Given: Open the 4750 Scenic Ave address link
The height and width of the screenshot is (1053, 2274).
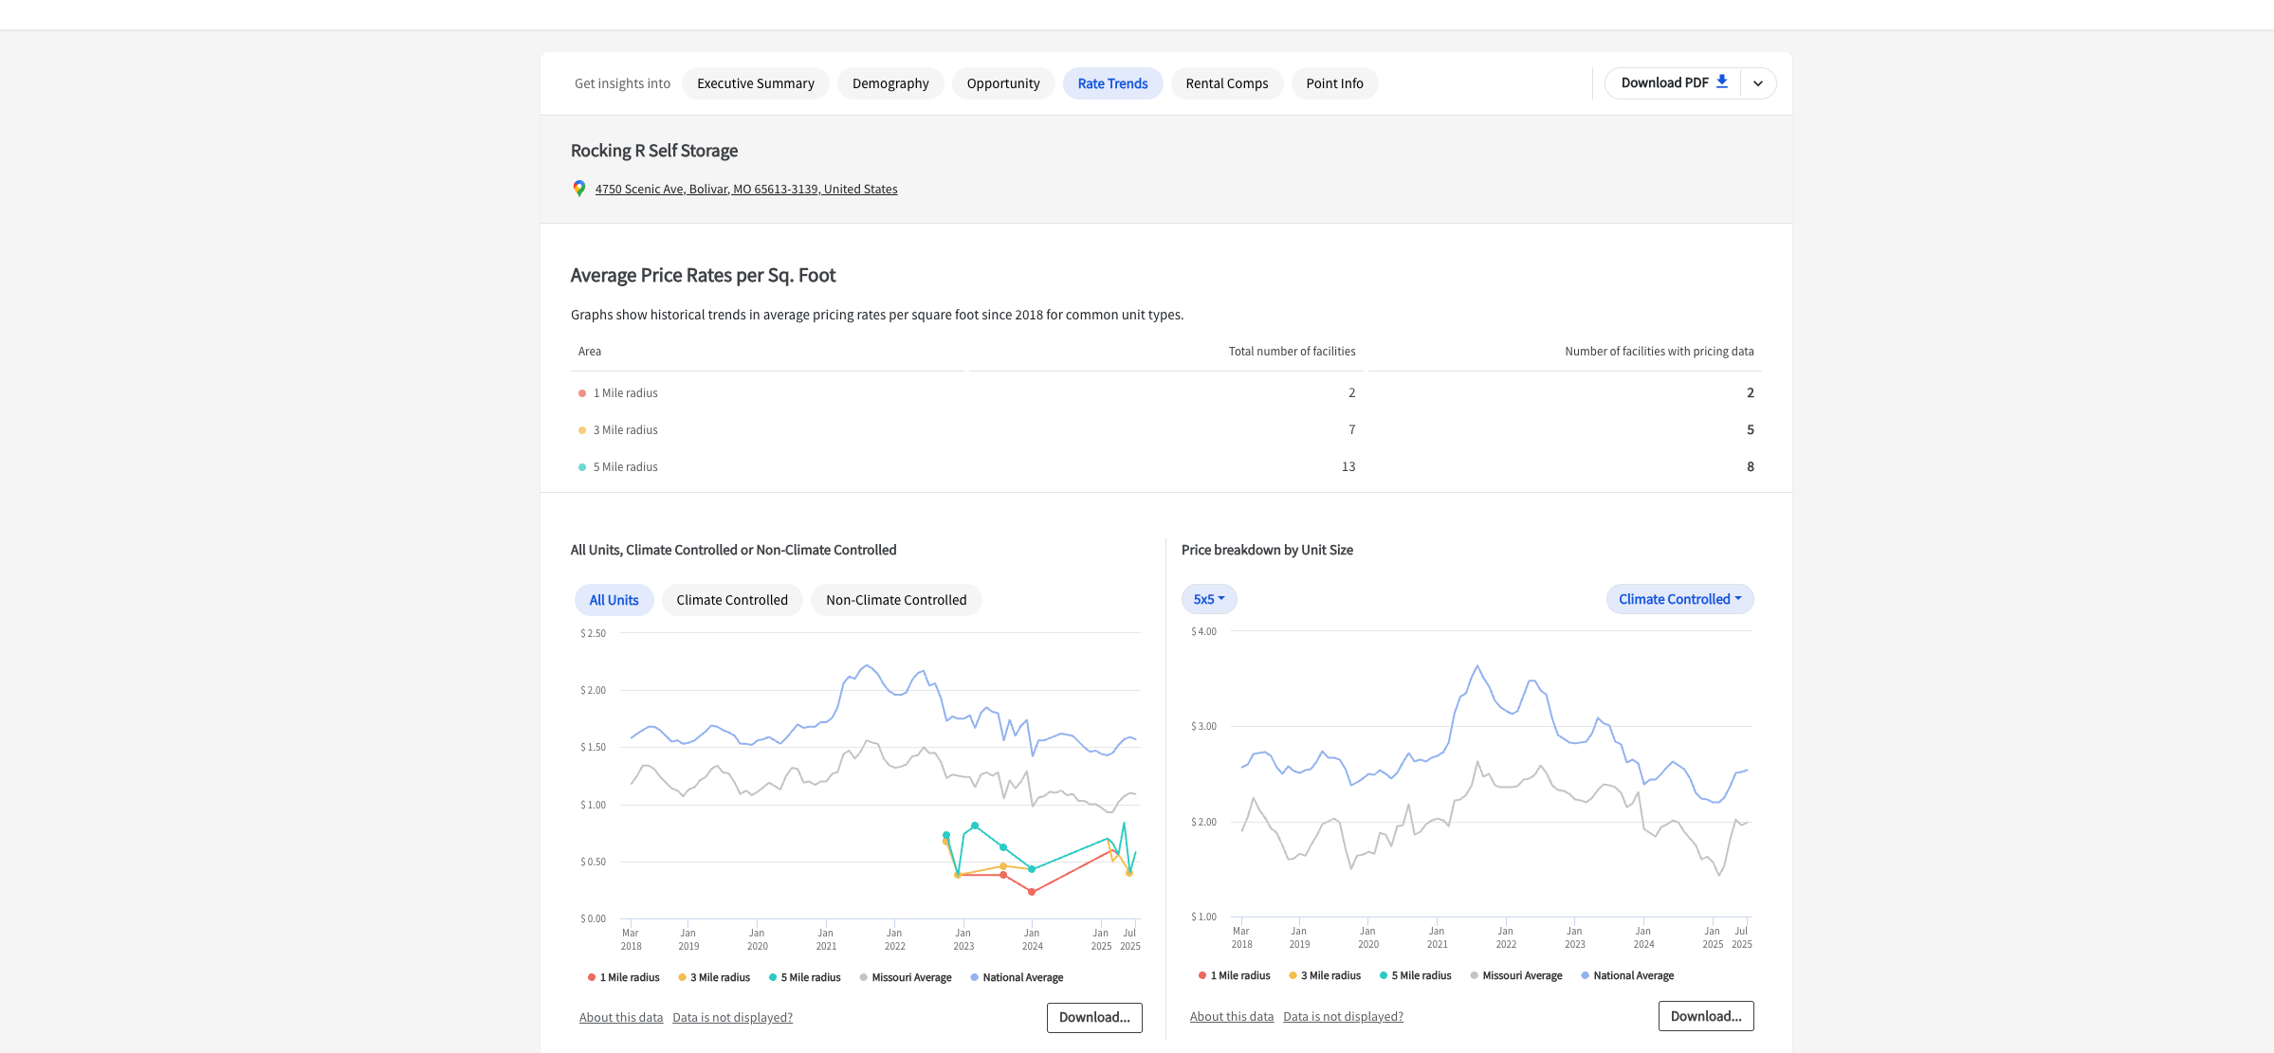Looking at the screenshot, I should [x=746, y=189].
